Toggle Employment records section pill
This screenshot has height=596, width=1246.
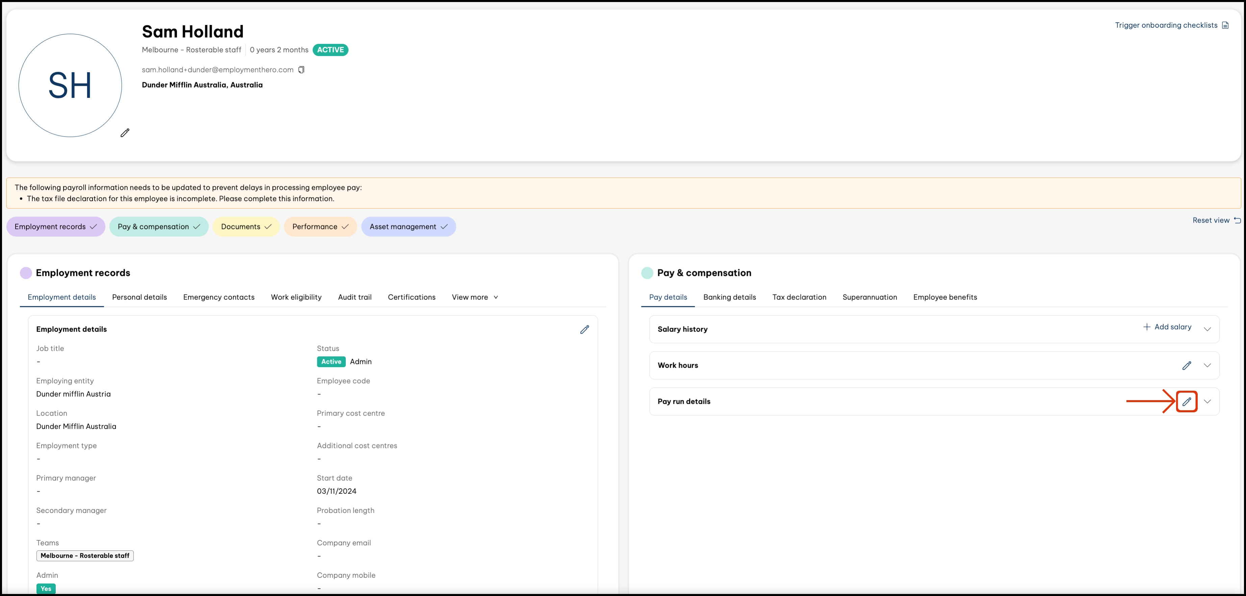(56, 227)
